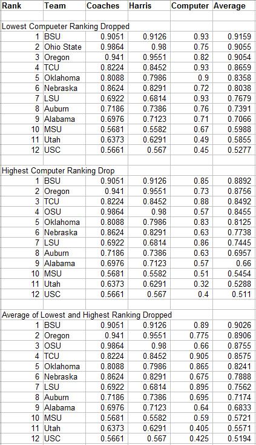
Task: Click the OSU cell ranked 4
Action: pyautogui.click(x=64, y=212)
